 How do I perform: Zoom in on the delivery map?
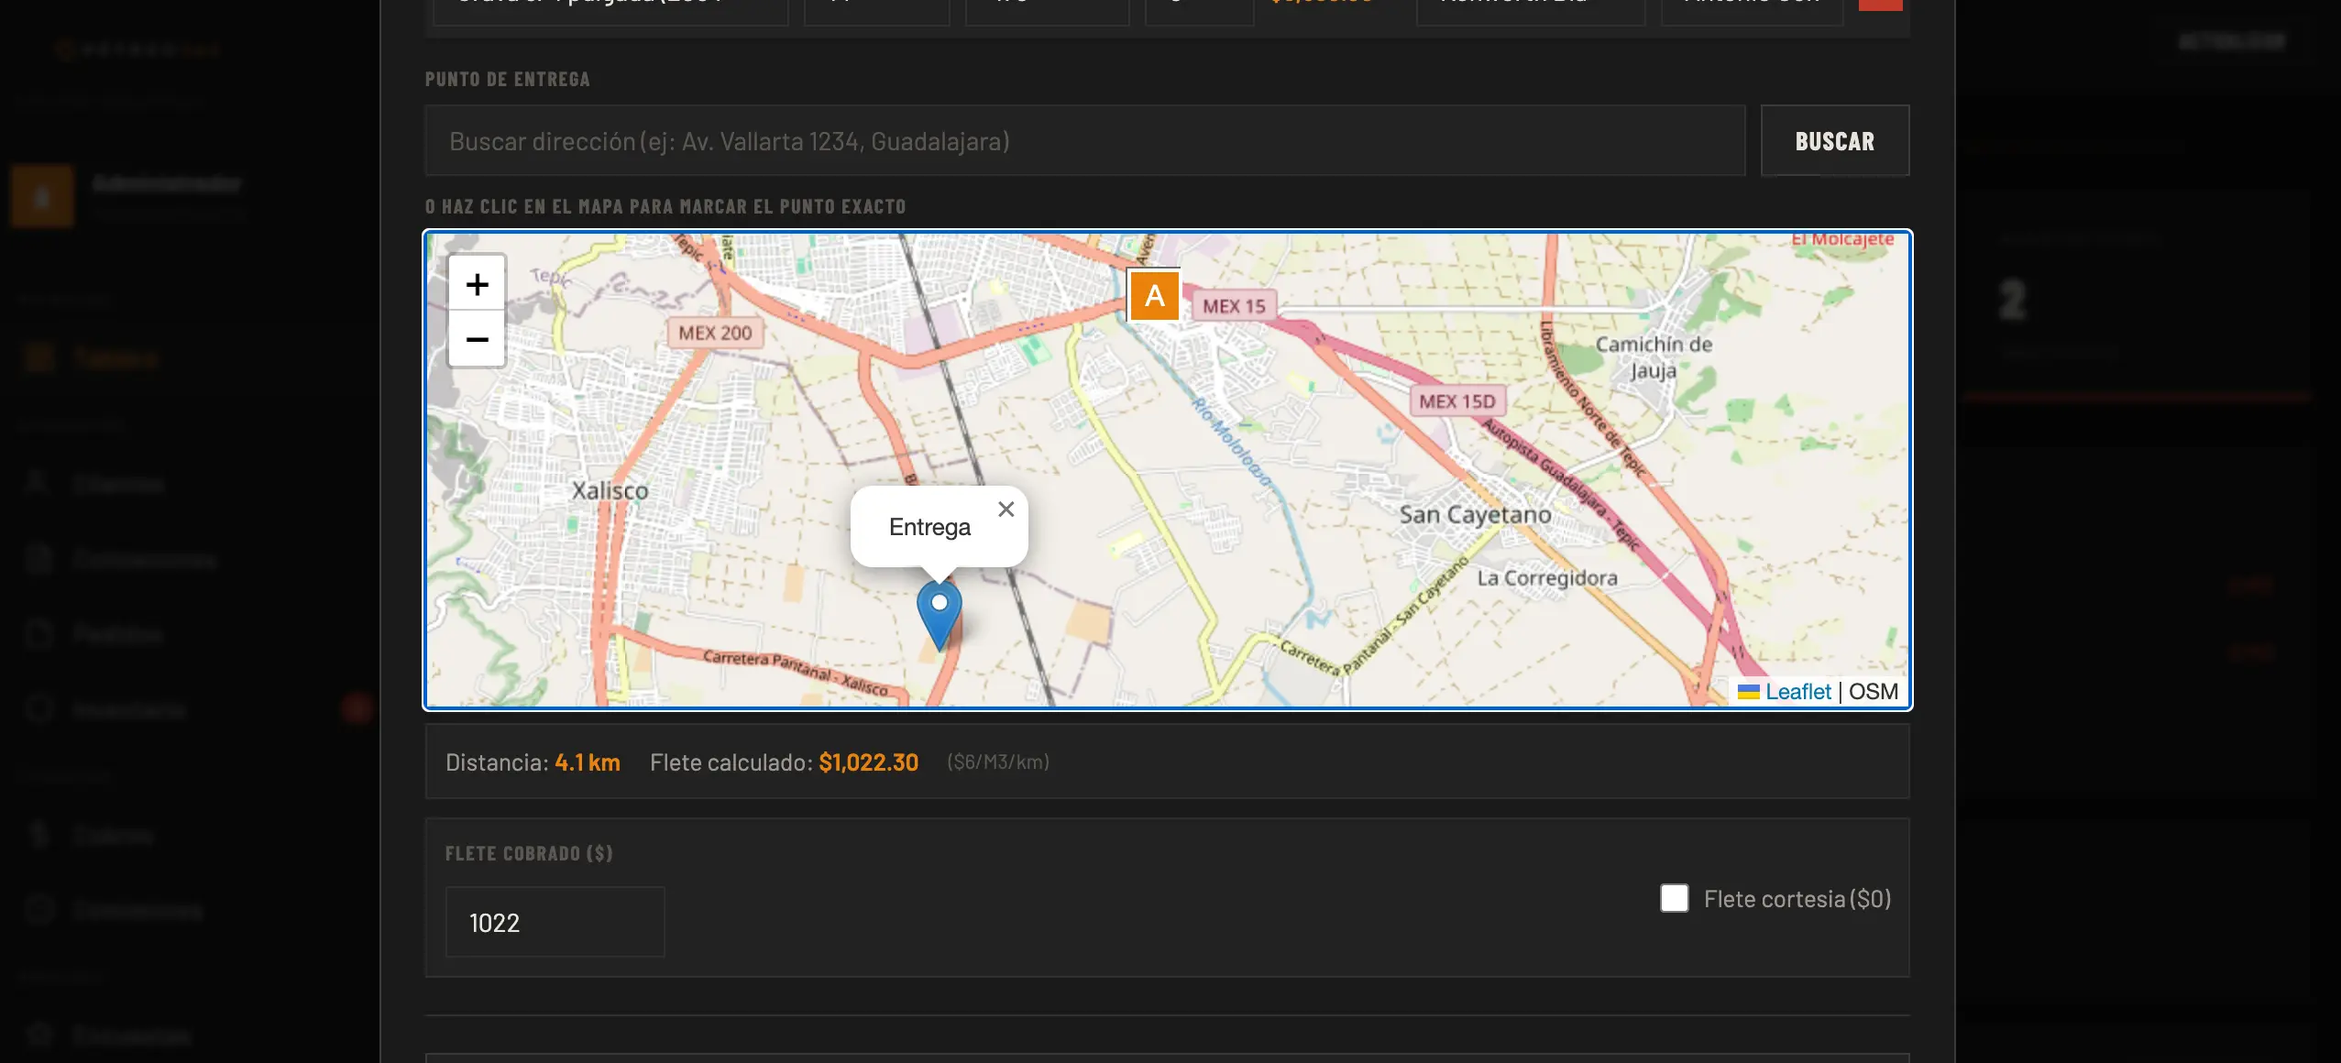point(477,284)
